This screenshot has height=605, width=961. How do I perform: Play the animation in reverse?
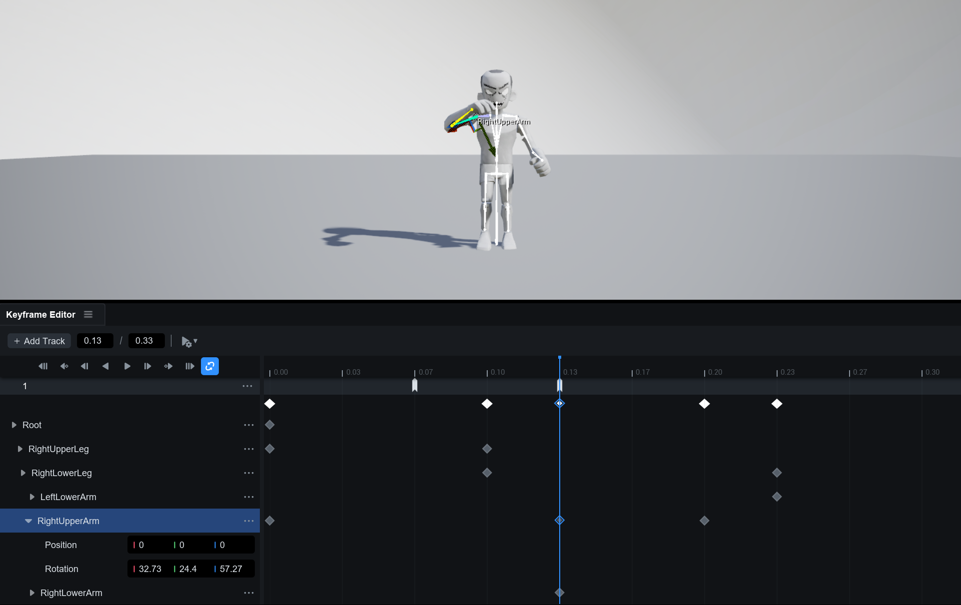click(x=105, y=366)
